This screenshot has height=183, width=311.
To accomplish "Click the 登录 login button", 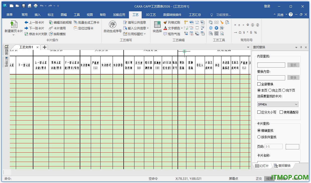I will pos(267,6).
